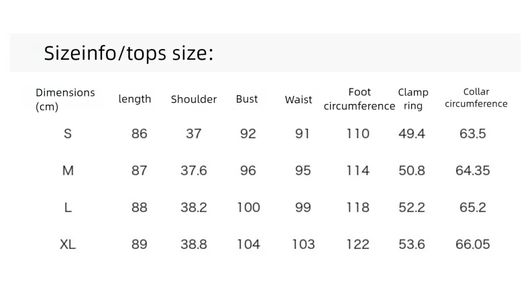Select the Shoulder column header
The width and height of the screenshot is (530, 281).
(194, 99)
